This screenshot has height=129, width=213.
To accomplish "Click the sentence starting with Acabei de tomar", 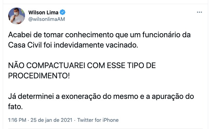I will coord(99,40).
